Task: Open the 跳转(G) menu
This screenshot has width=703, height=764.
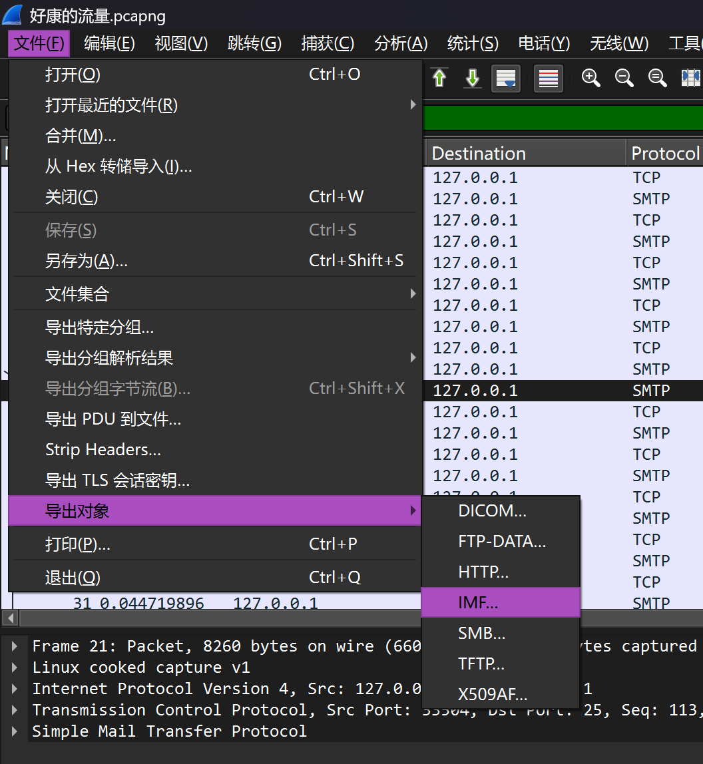Action: point(254,44)
